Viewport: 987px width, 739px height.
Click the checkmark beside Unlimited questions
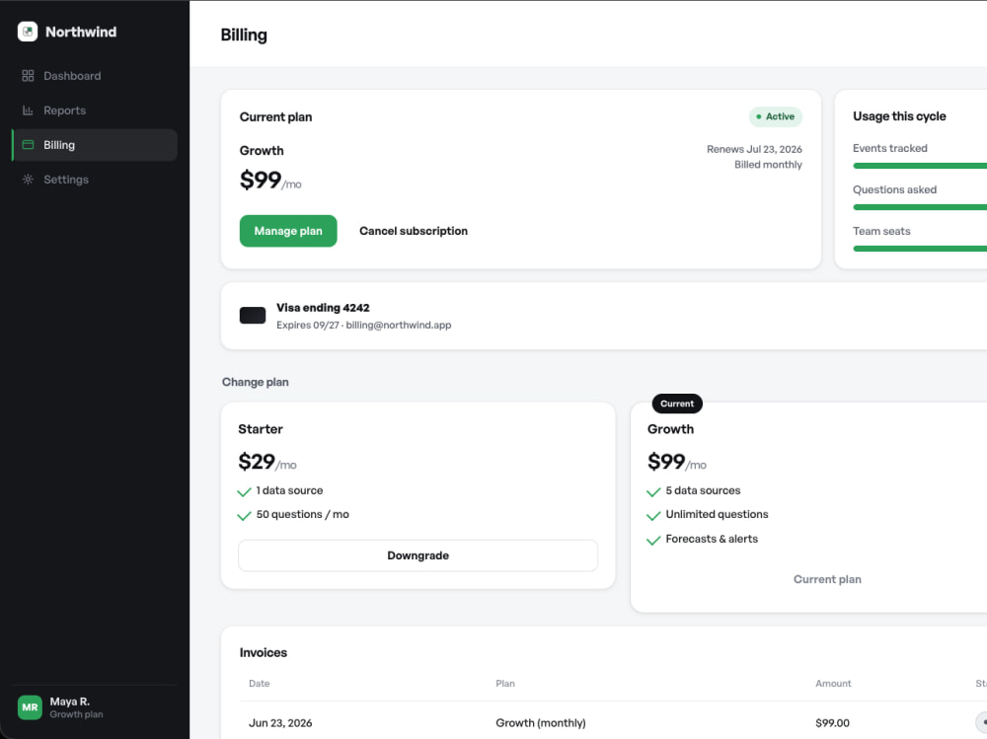tap(653, 516)
